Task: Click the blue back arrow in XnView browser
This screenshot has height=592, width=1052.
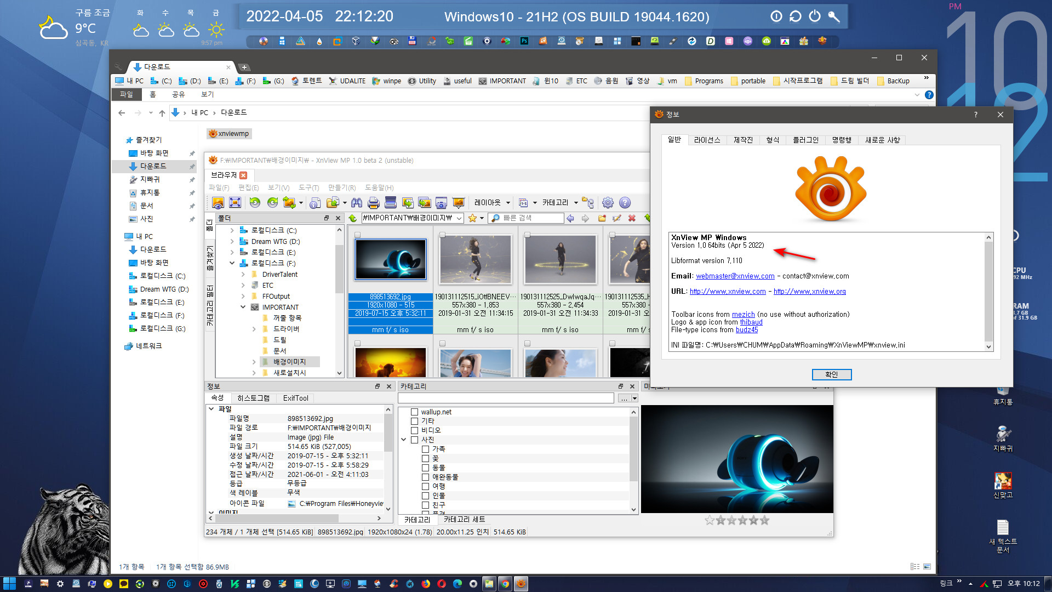Action: coord(570,218)
